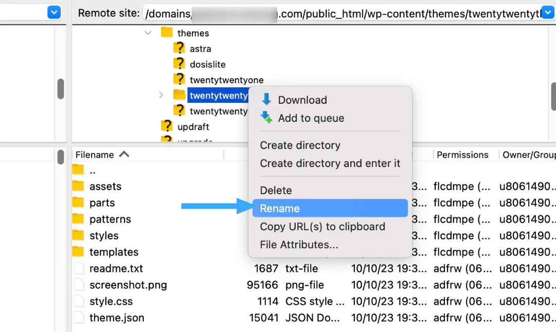Select Copy URL(s) to clipboard

click(x=322, y=227)
